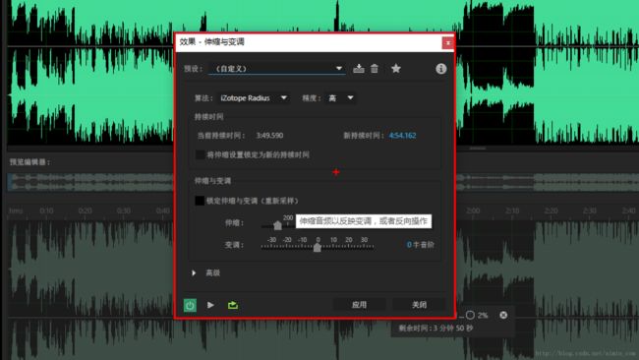Toggle 锁定伸缩与变调 (重新采样) checkbox

200,201
